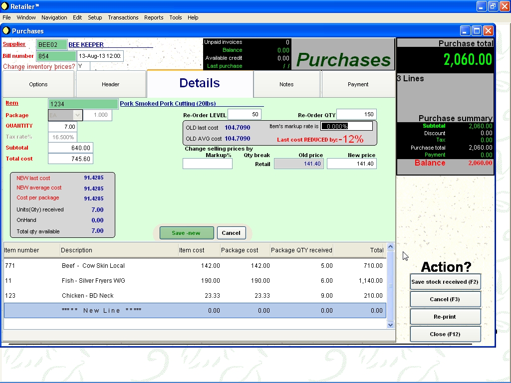
Task: Click the Close (F12) button
Action: click(445, 334)
